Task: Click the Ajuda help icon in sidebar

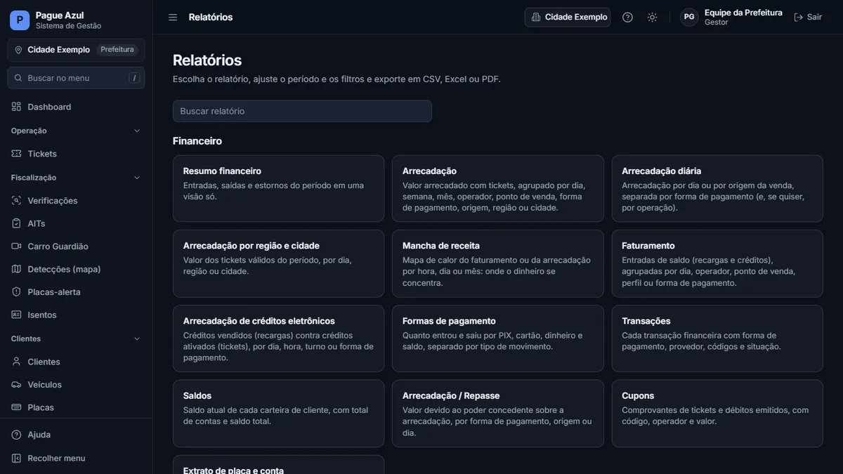Action: tap(17, 435)
